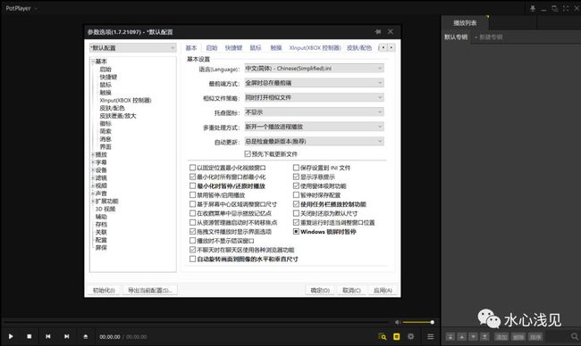
Task: Toggle Windows 锁屏时暂停 checkbox
Action: 296,232
